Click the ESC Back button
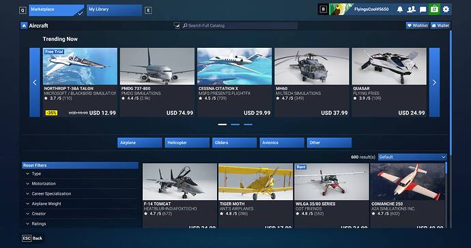471x248 pixels. pos(32,238)
